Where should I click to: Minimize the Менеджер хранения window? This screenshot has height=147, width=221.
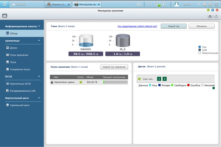(x=208, y=10)
